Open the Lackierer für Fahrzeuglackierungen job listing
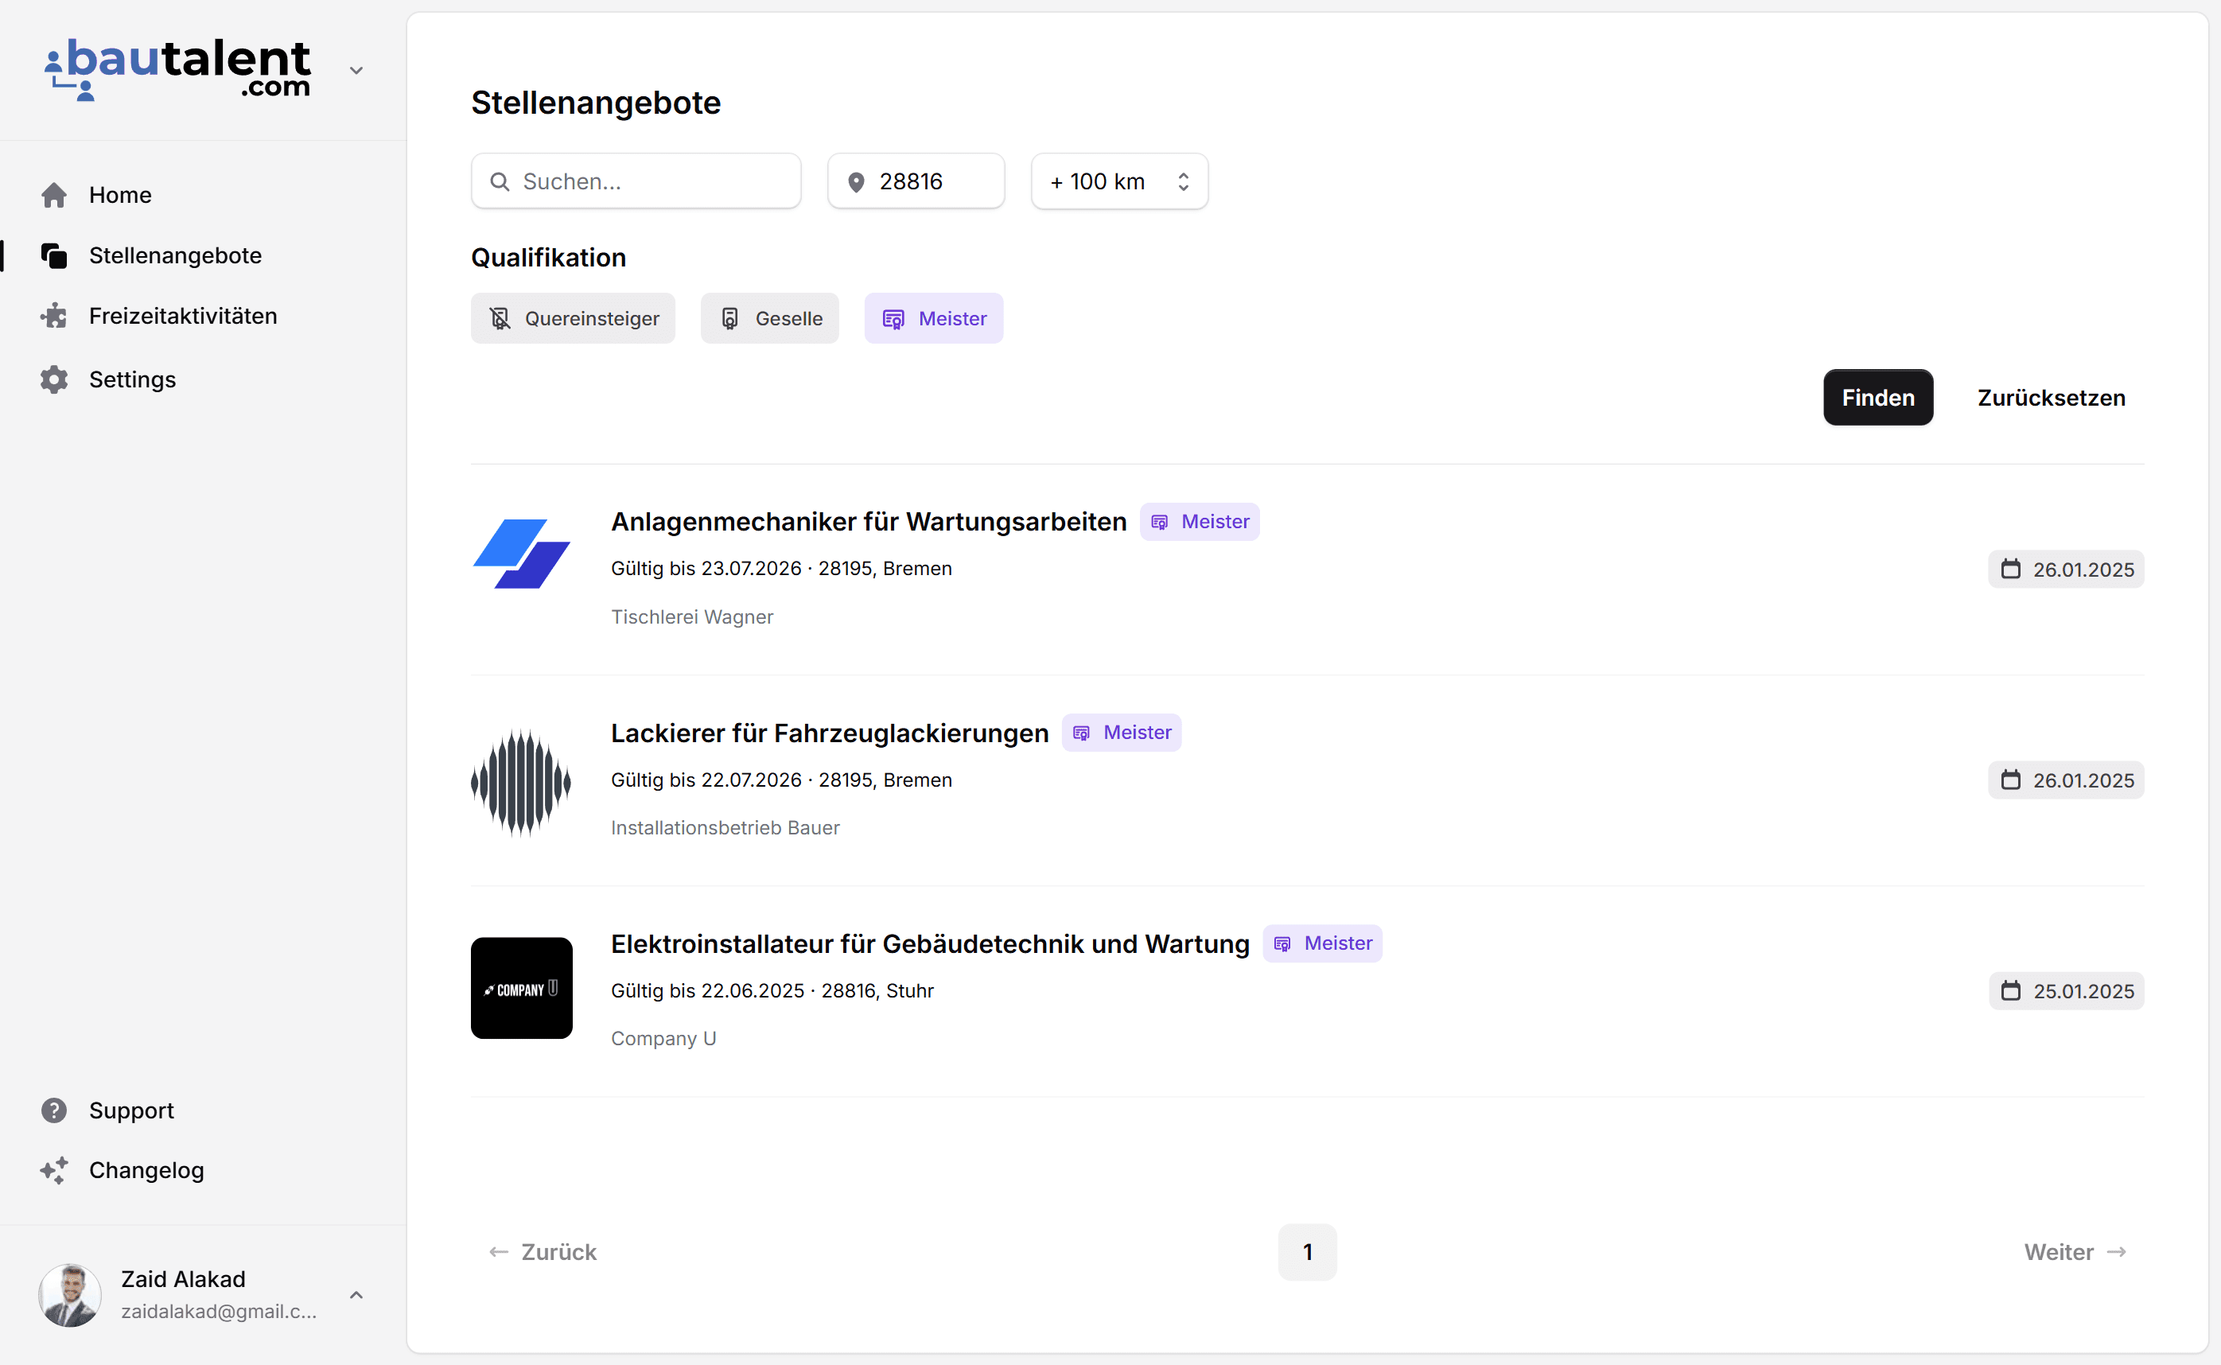 point(829,732)
